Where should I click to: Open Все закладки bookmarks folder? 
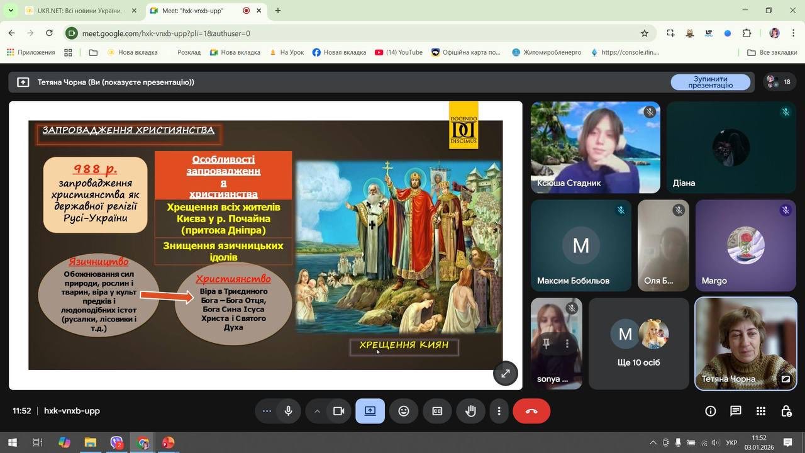pyautogui.click(x=772, y=52)
